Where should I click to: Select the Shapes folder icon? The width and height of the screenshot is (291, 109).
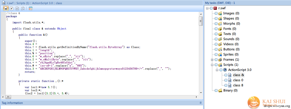click(220, 19)
